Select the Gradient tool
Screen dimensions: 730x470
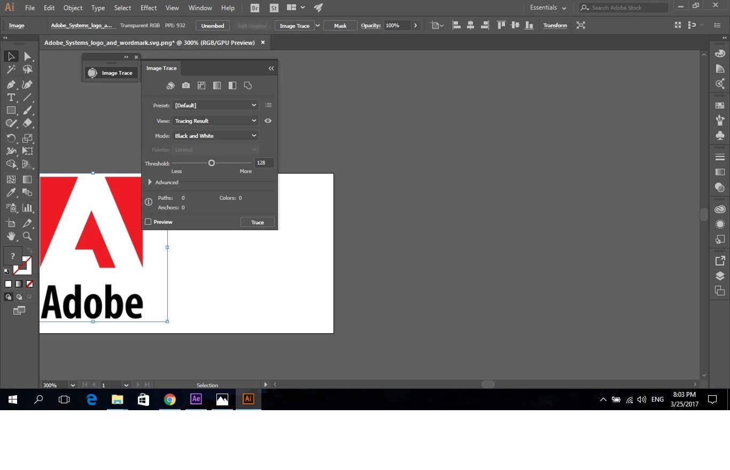pos(27,179)
